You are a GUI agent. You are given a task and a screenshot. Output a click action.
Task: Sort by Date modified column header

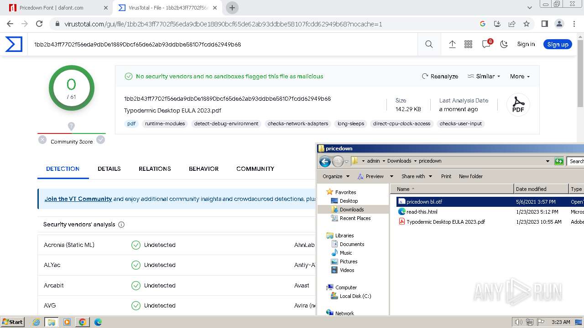click(542, 189)
